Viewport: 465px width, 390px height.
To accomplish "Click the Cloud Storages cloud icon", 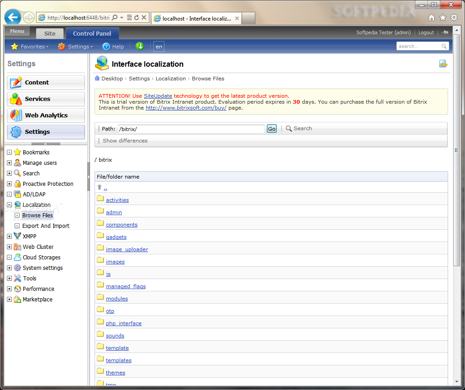I will coord(17,257).
